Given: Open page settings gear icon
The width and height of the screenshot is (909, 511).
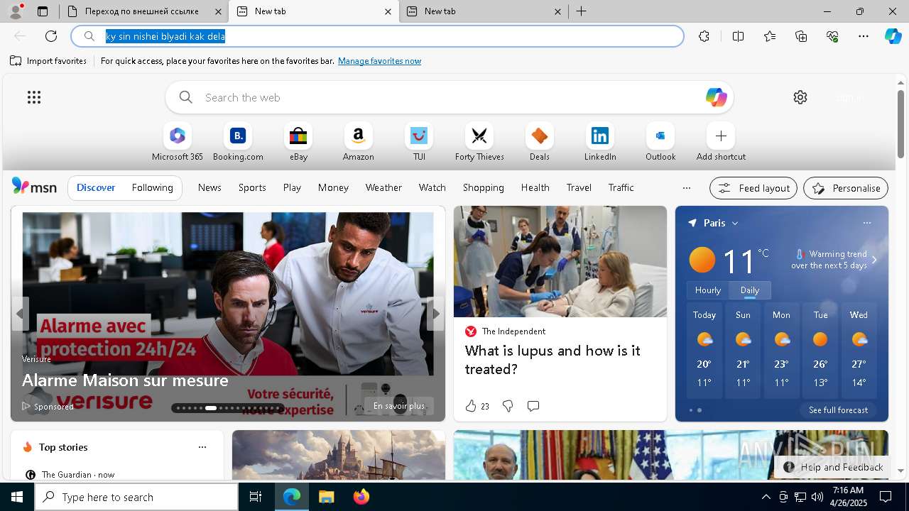Looking at the screenshot, I should 800,97.
